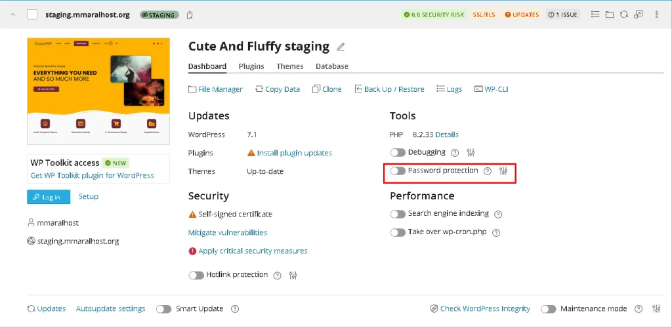Switch to the Dashboard tab
Screen dimensions: 672x328
coord(207,66)
